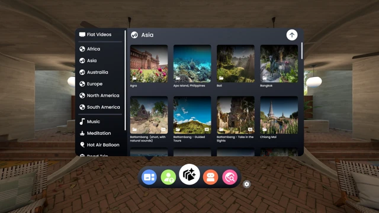Click the content panel vertical scrollbar
Screen dimensions: 379x213
[x=302, y=51]
